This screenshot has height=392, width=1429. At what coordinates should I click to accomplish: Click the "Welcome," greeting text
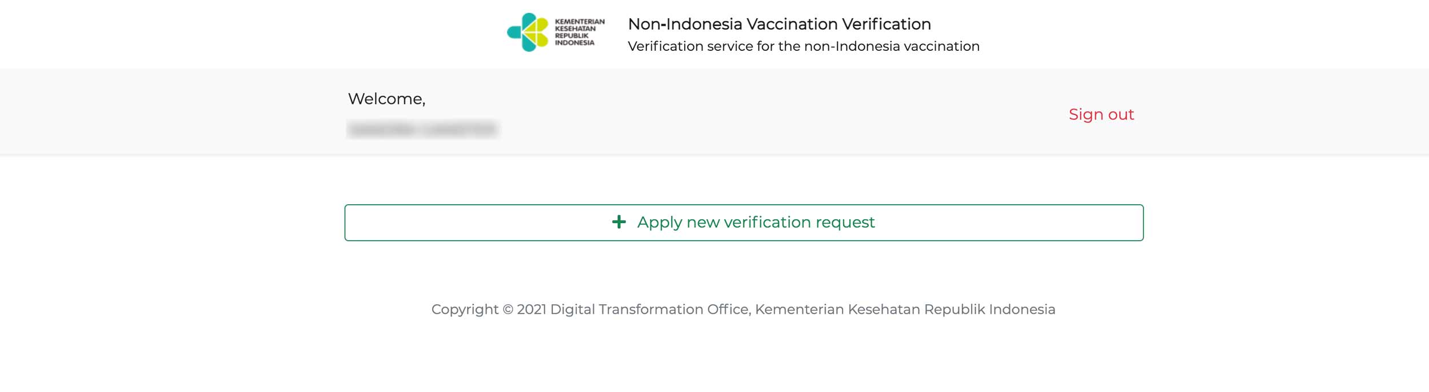(386, 99)
